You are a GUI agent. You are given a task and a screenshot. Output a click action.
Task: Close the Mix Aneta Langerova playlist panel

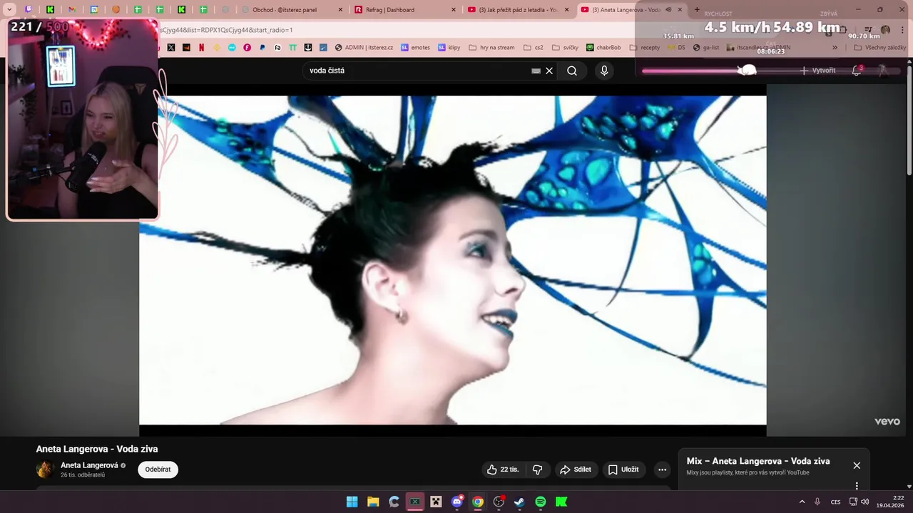pyautogui.click(x=857, y=465)
